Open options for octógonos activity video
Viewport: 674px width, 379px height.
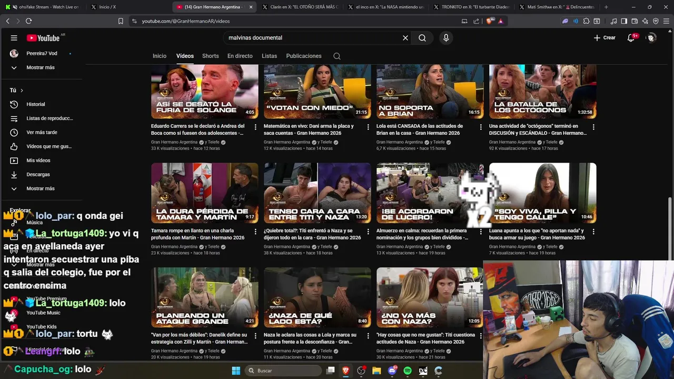(593, 127)
